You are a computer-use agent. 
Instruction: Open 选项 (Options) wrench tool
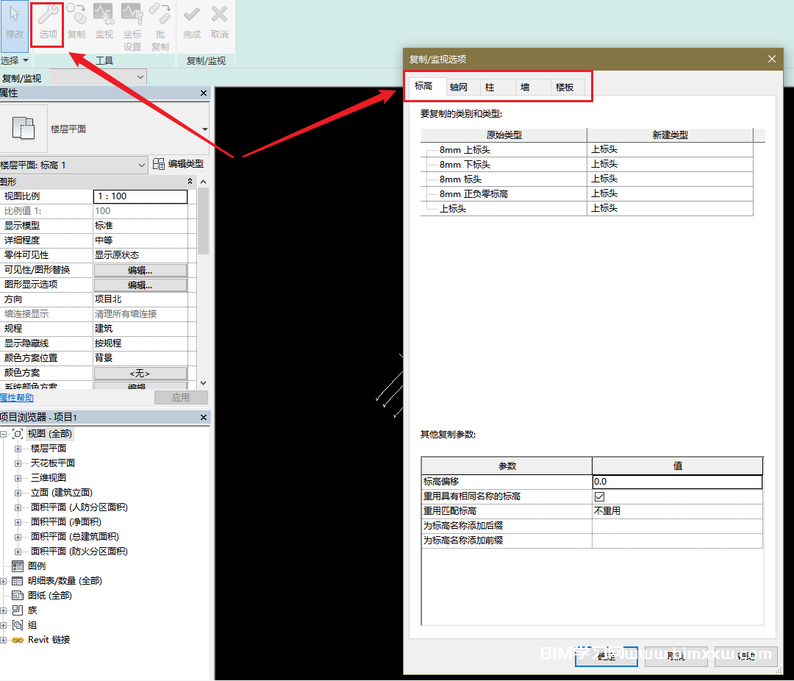pyautogui.click(x=49, y=22)
